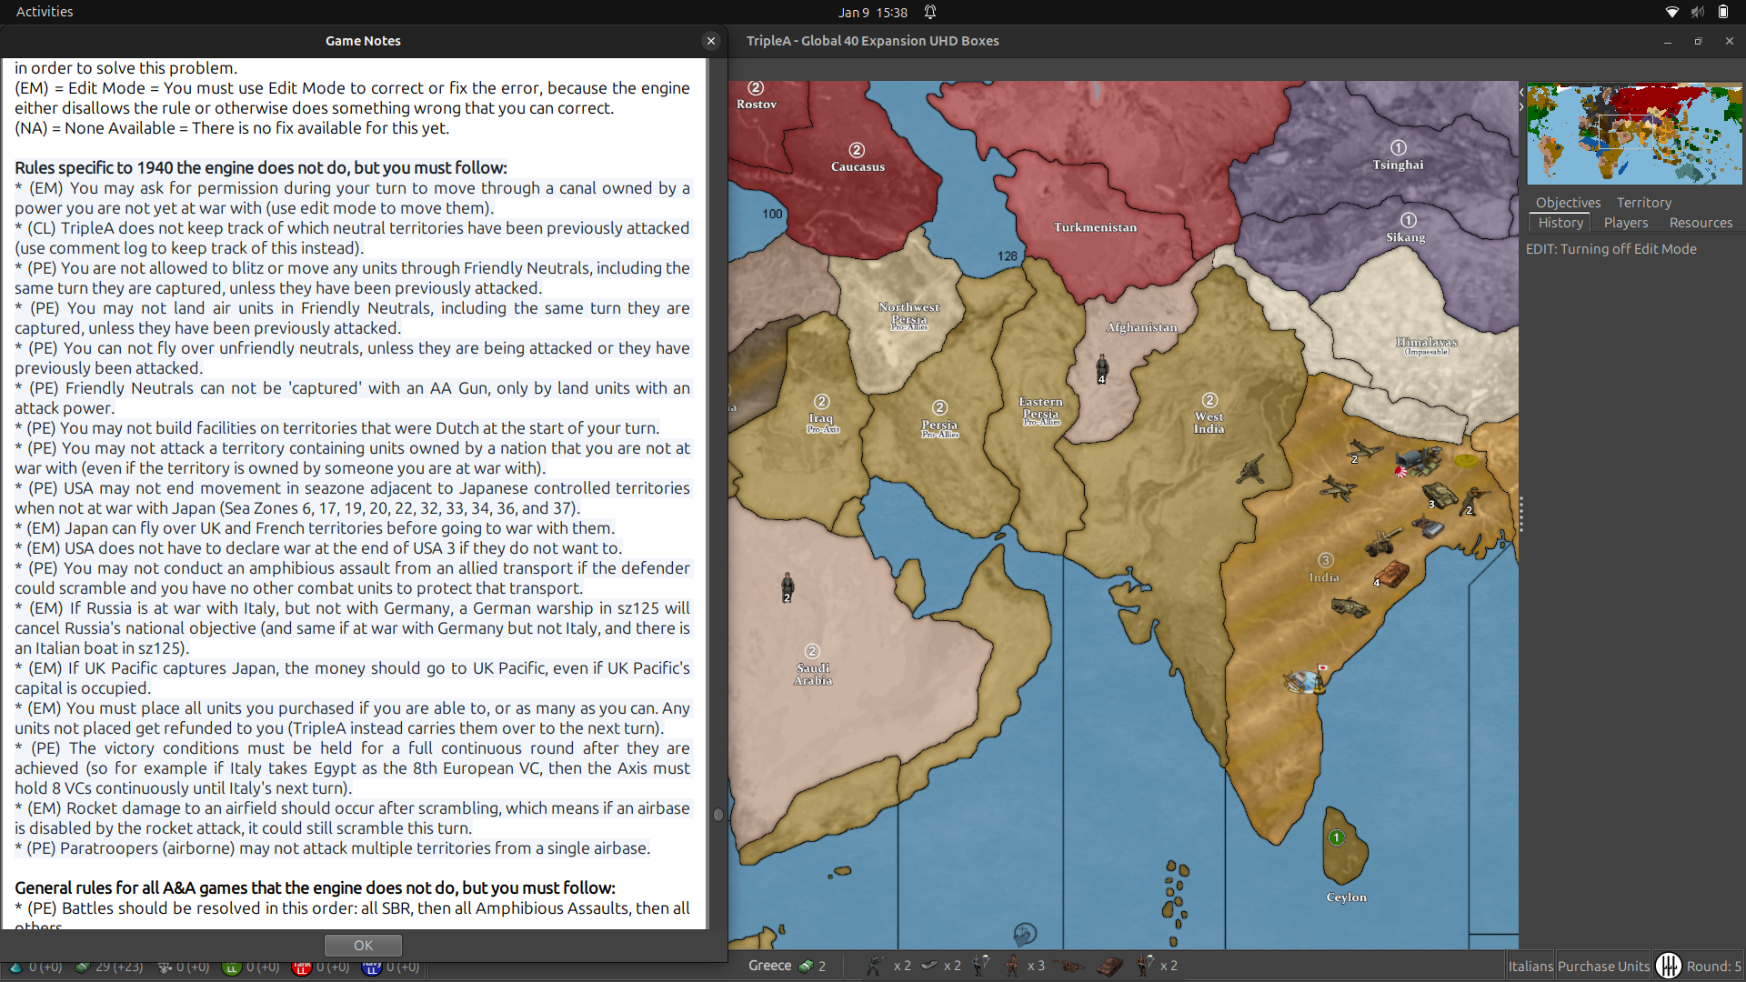
Task: Click the Italian roundel icon in the status bar
Action: point(1671,966)
